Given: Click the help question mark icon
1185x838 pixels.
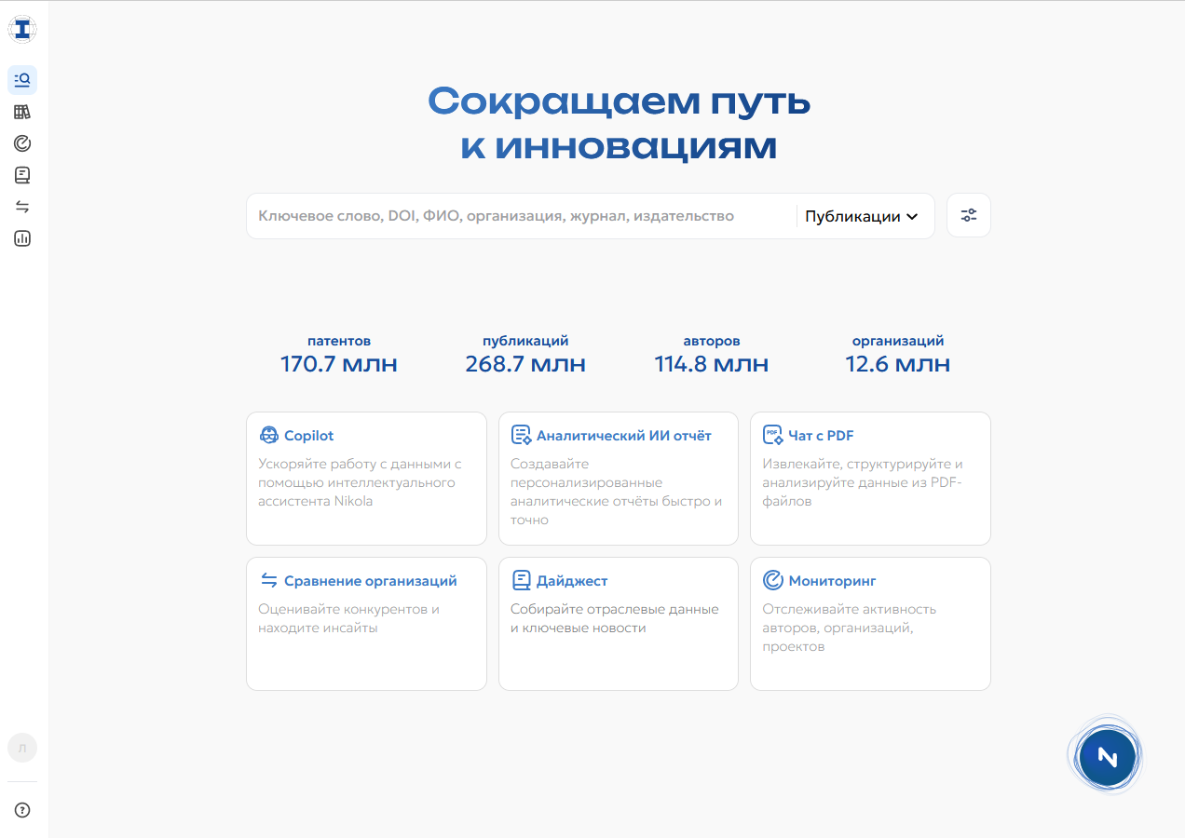Looking at the screenshot, I should [x=22, y=810].
